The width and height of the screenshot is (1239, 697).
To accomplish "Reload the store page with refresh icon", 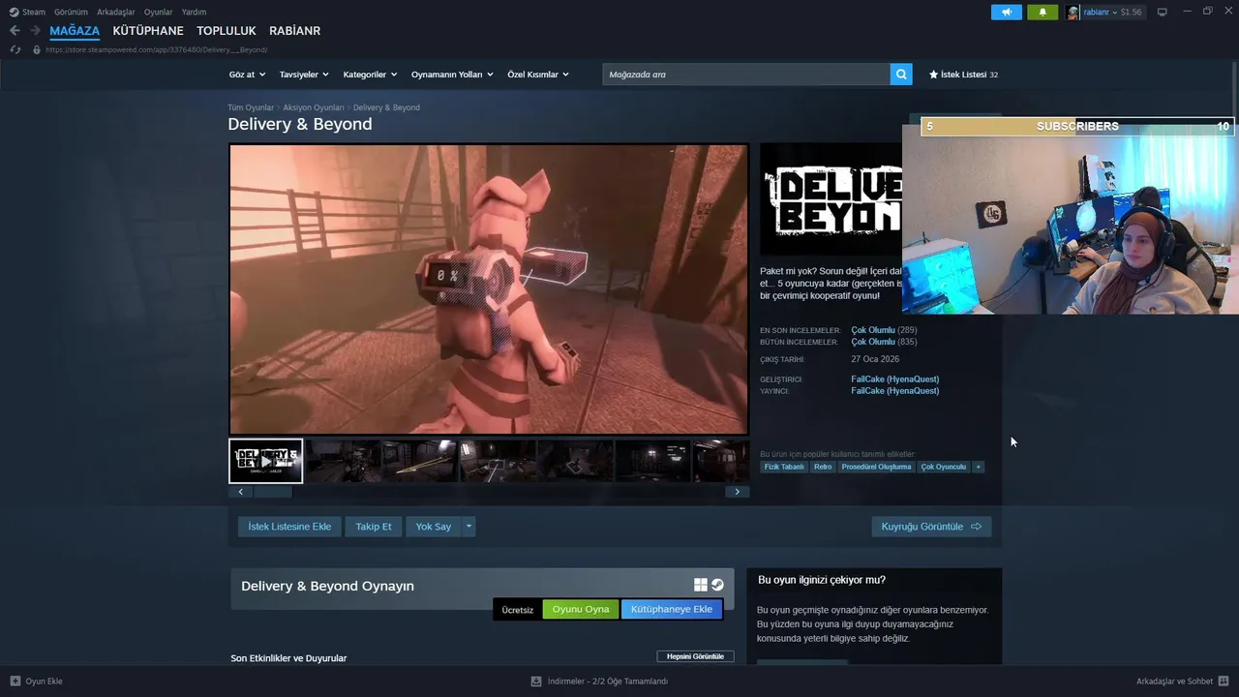I will coord(15,49).
